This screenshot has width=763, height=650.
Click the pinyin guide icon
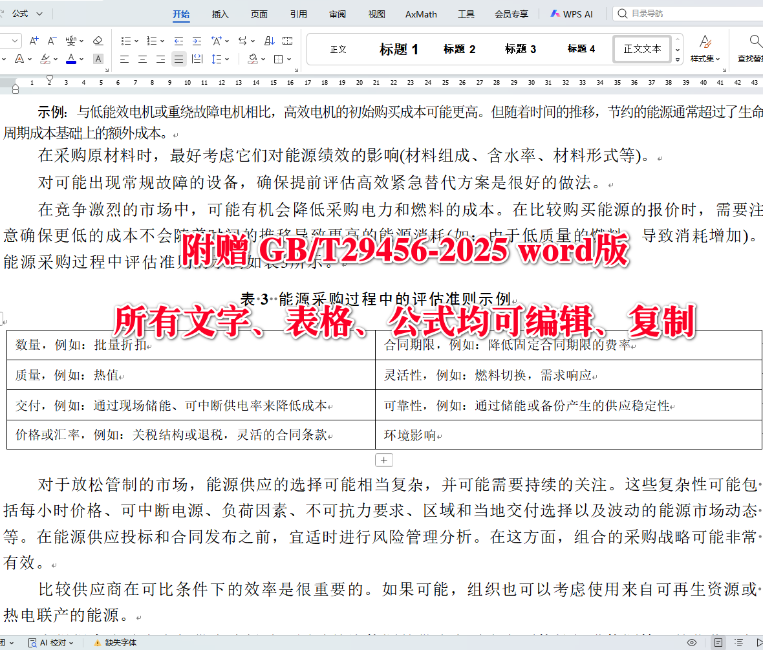pos(72,40)
